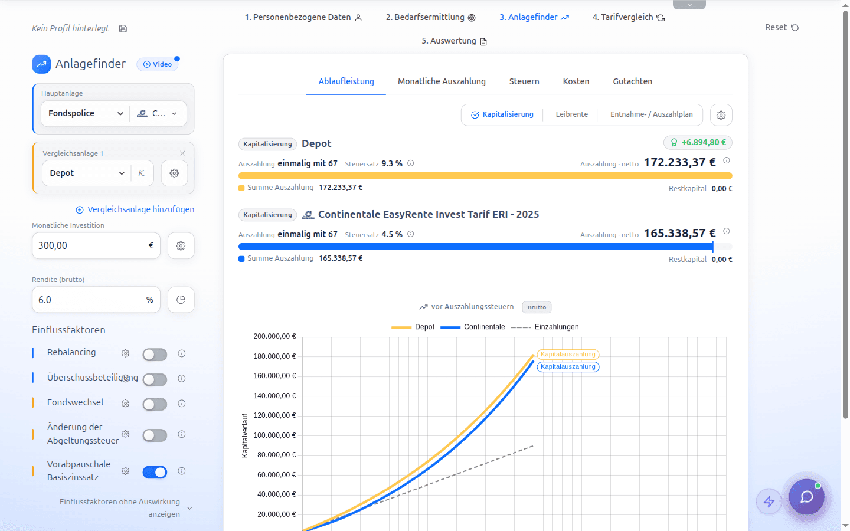Viewport: 850px width, 531px height.
Task: Remove Vergleichsanlage 1 with the X
Action: pyautogui.click(x=182, y=153)
